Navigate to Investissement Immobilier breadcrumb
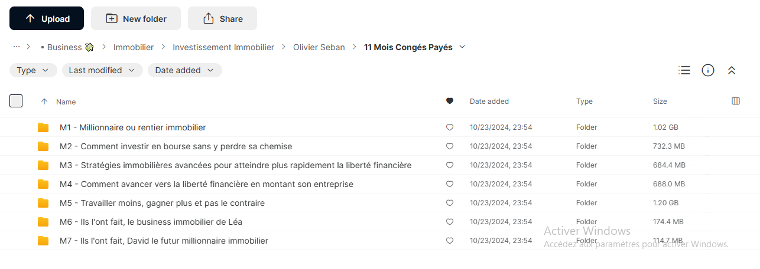This screenshot has height=269, width=760. (223, 47)
